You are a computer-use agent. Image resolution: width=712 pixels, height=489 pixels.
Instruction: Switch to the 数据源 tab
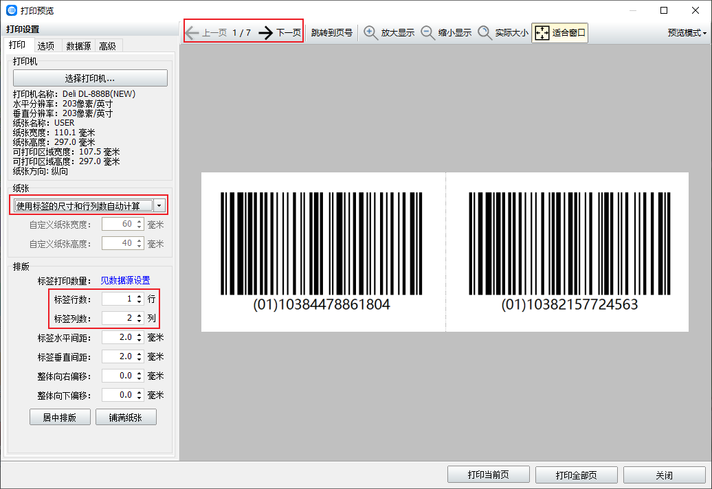point(78,46)
